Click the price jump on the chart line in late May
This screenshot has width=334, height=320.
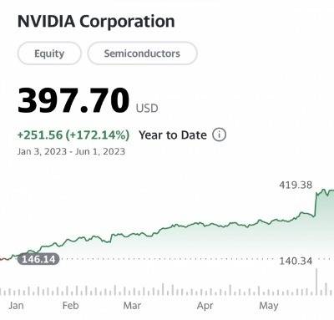pos(316,205)
